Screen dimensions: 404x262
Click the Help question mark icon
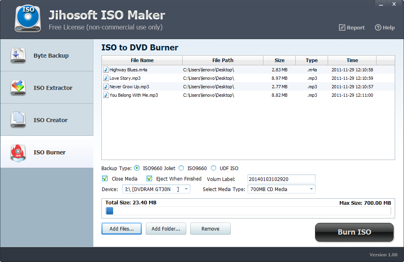378,27
